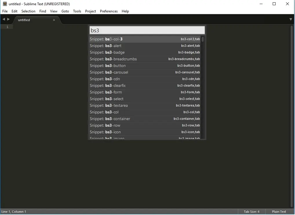295x215 pixels.
Task: Select Snippet: bs3-icon
Action: pos(145,132)
